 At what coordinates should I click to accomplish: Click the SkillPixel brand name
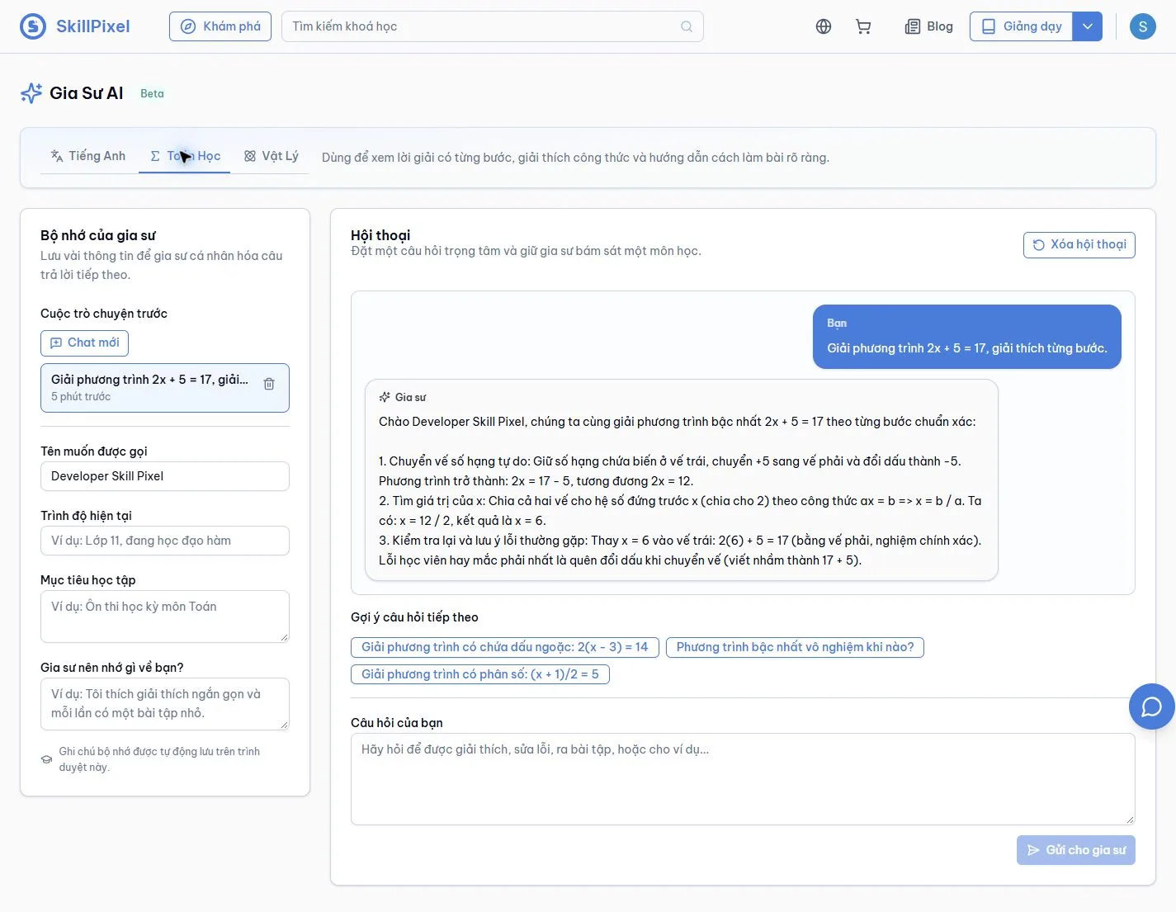(93, 26)
